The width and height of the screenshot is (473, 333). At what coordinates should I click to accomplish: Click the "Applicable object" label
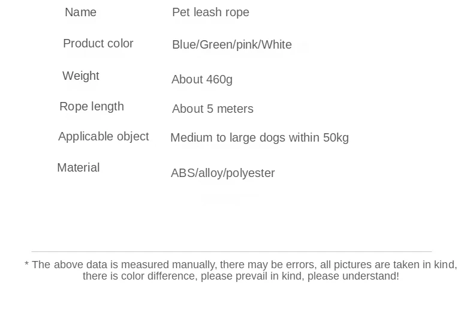pos(104,137)
